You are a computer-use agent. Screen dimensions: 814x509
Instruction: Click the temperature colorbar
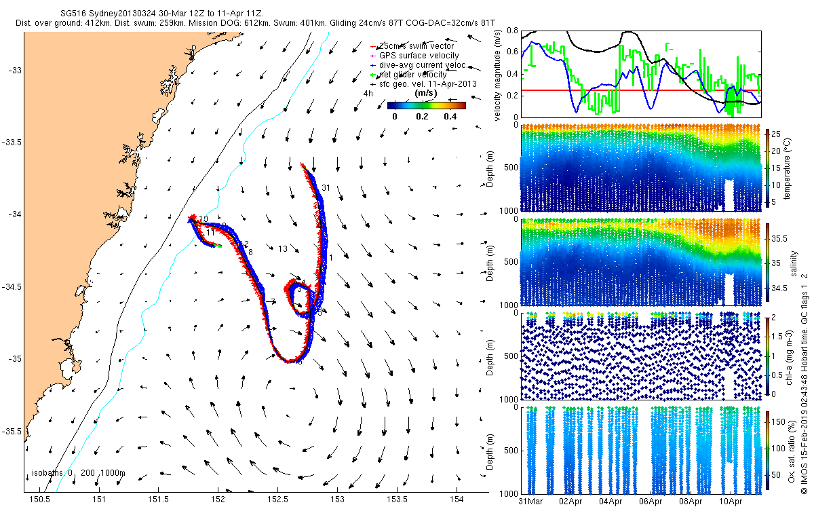tap(769, 167)
